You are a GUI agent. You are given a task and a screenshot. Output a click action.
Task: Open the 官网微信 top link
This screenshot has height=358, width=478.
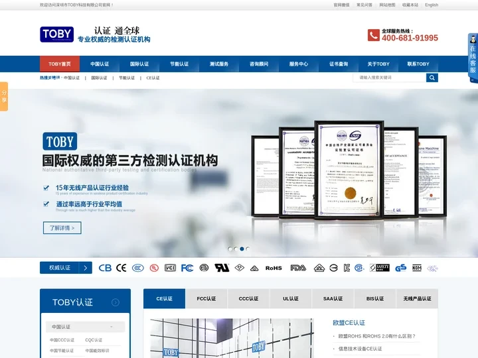pos(341,5)
